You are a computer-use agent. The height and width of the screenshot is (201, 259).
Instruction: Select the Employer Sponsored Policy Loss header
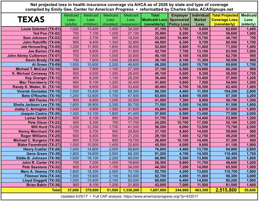[x=180, y=20]
